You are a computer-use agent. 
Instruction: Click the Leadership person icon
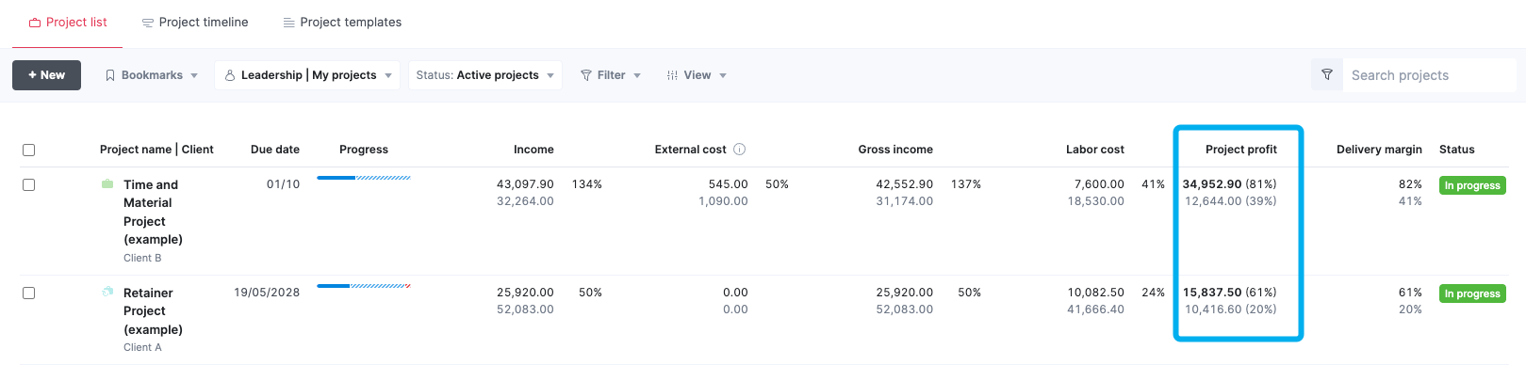tap(229, 75)
